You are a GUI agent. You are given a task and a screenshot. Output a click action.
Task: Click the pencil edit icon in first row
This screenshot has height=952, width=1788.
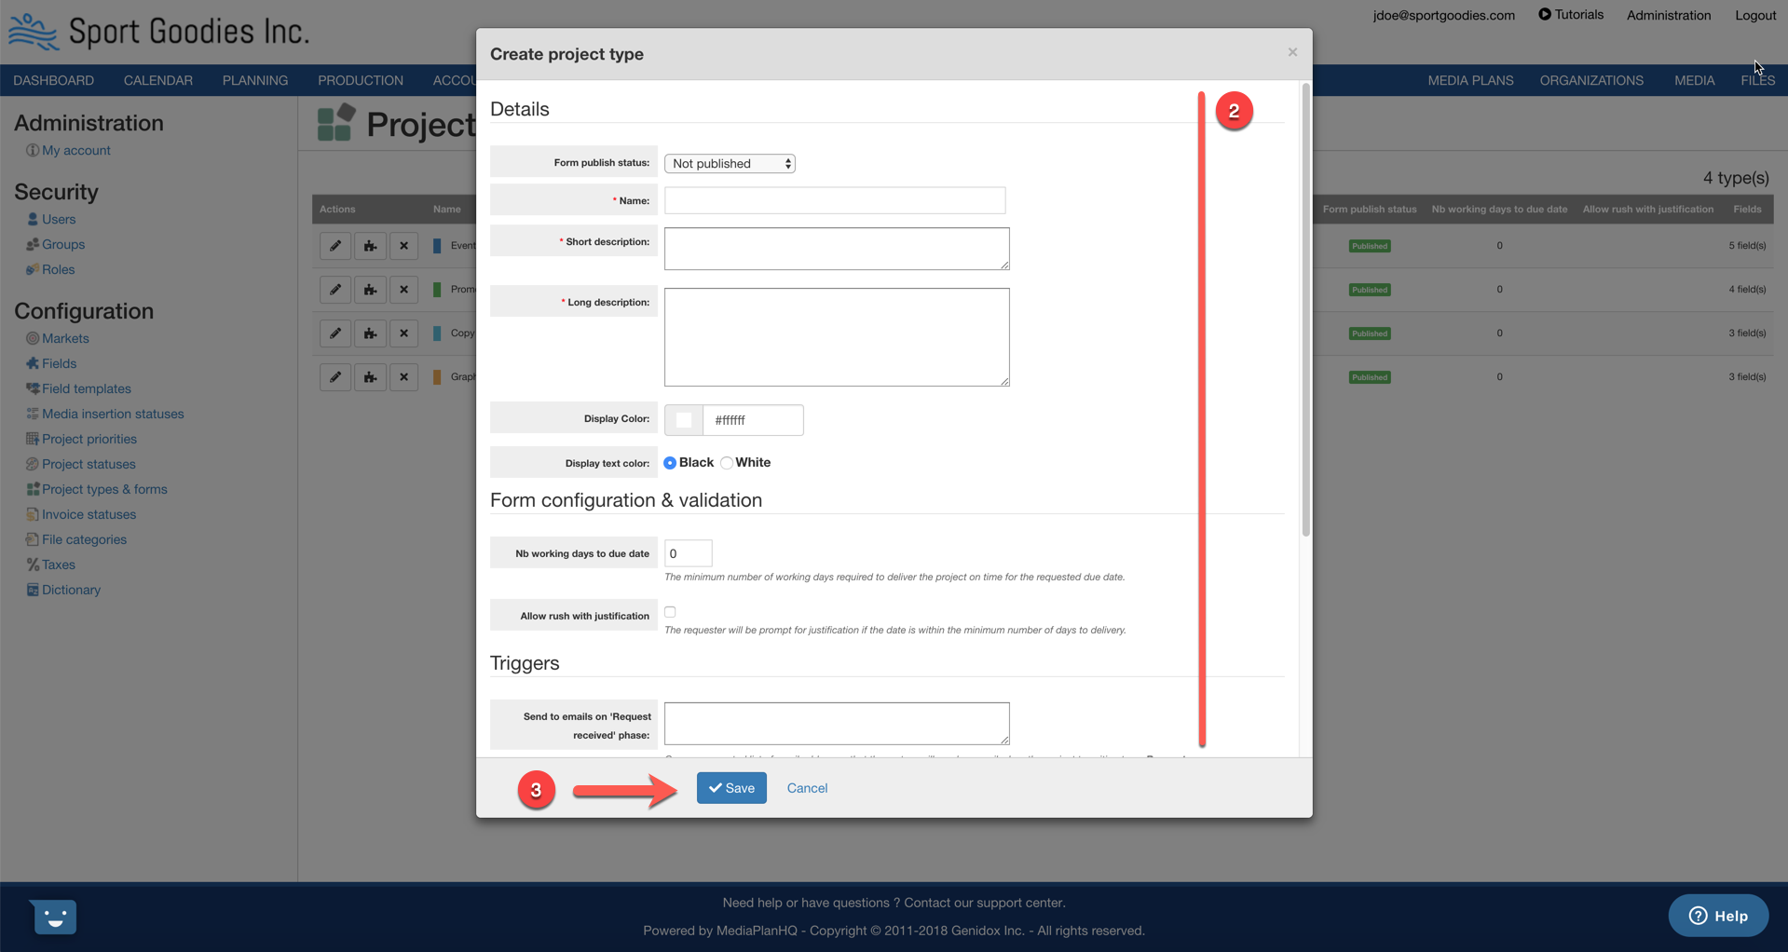coord(335,246)
